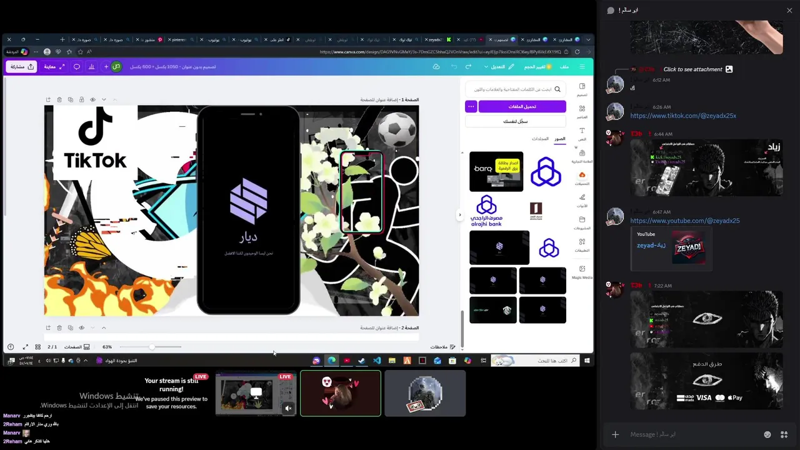Click the cloud save status icon
The image size is (800, 450).
(436, 67)
